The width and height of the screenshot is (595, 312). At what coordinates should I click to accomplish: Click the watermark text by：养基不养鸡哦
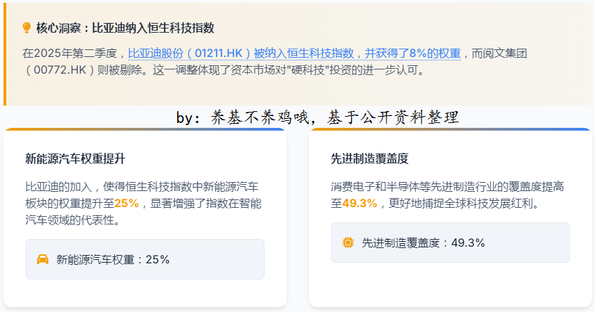click(243, 117)
